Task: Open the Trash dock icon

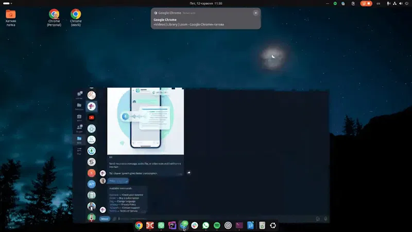Action: point(262,225)
